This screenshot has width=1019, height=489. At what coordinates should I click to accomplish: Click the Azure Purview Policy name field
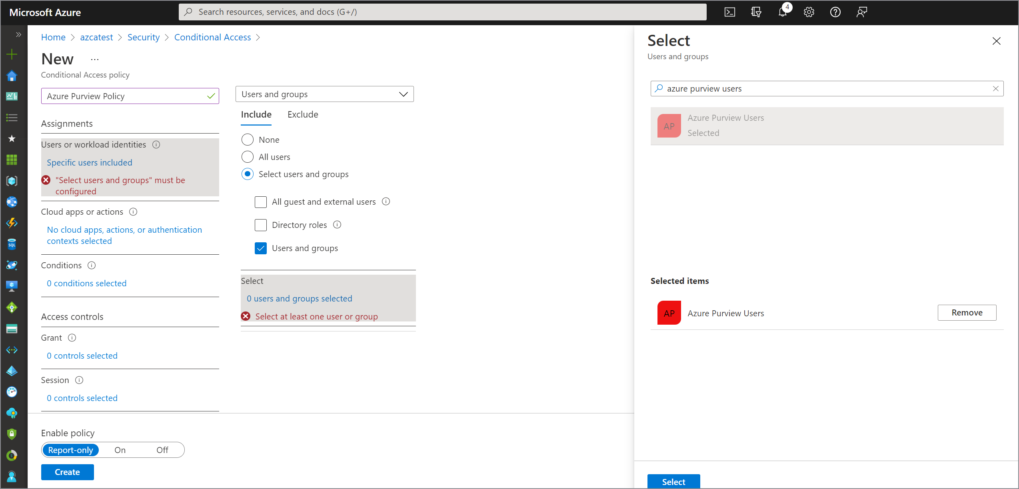coord(130,96)
